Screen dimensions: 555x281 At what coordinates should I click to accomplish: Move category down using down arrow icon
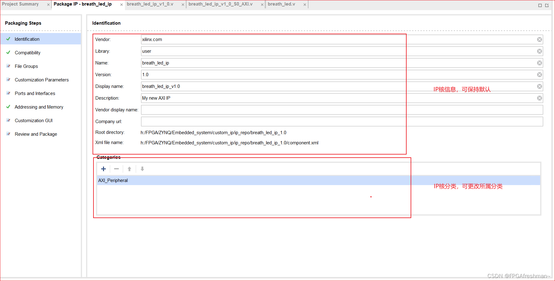pos(142,169)
